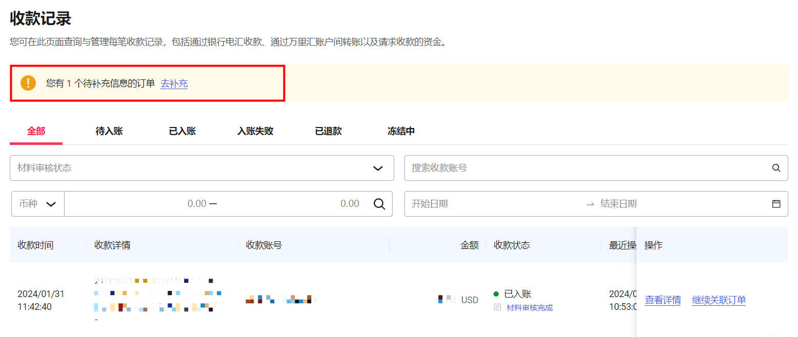Click the chevron arrow in 材料审核状态 box
This screenshot has width=798, height=337.
378,168
